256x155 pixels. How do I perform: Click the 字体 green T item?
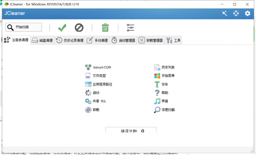[161, 84]
